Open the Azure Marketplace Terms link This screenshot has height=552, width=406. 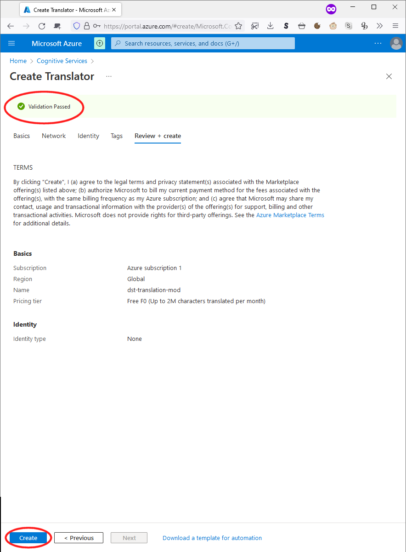click(290, 215)
